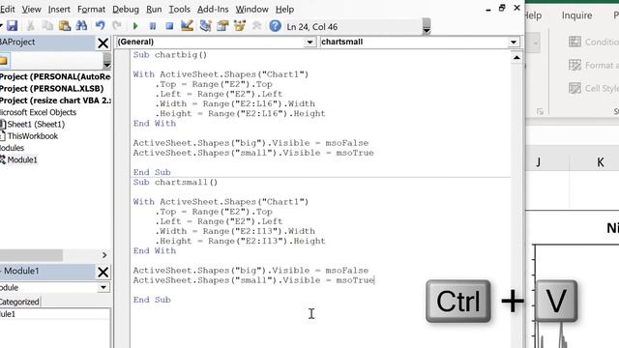
Task: Open Find with the binoculars icon
Action: point(81,26)
